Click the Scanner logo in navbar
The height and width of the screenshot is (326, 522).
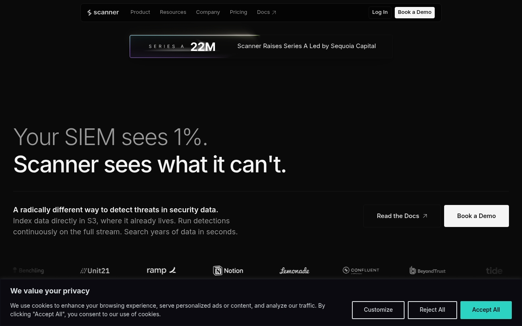pyautogui.click(x=103, y=12)
